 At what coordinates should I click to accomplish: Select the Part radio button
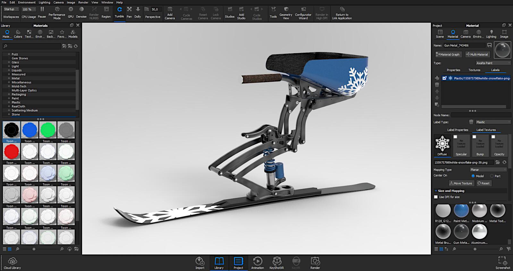tap(492, 176)
